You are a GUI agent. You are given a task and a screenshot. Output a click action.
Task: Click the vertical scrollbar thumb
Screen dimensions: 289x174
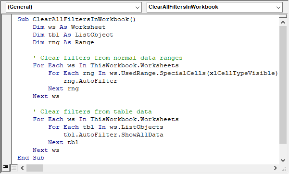coord(283,85)
